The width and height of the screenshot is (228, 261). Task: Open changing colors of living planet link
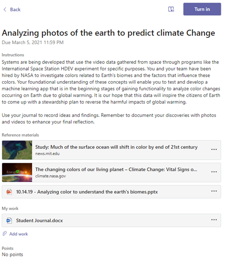(116, 169)
